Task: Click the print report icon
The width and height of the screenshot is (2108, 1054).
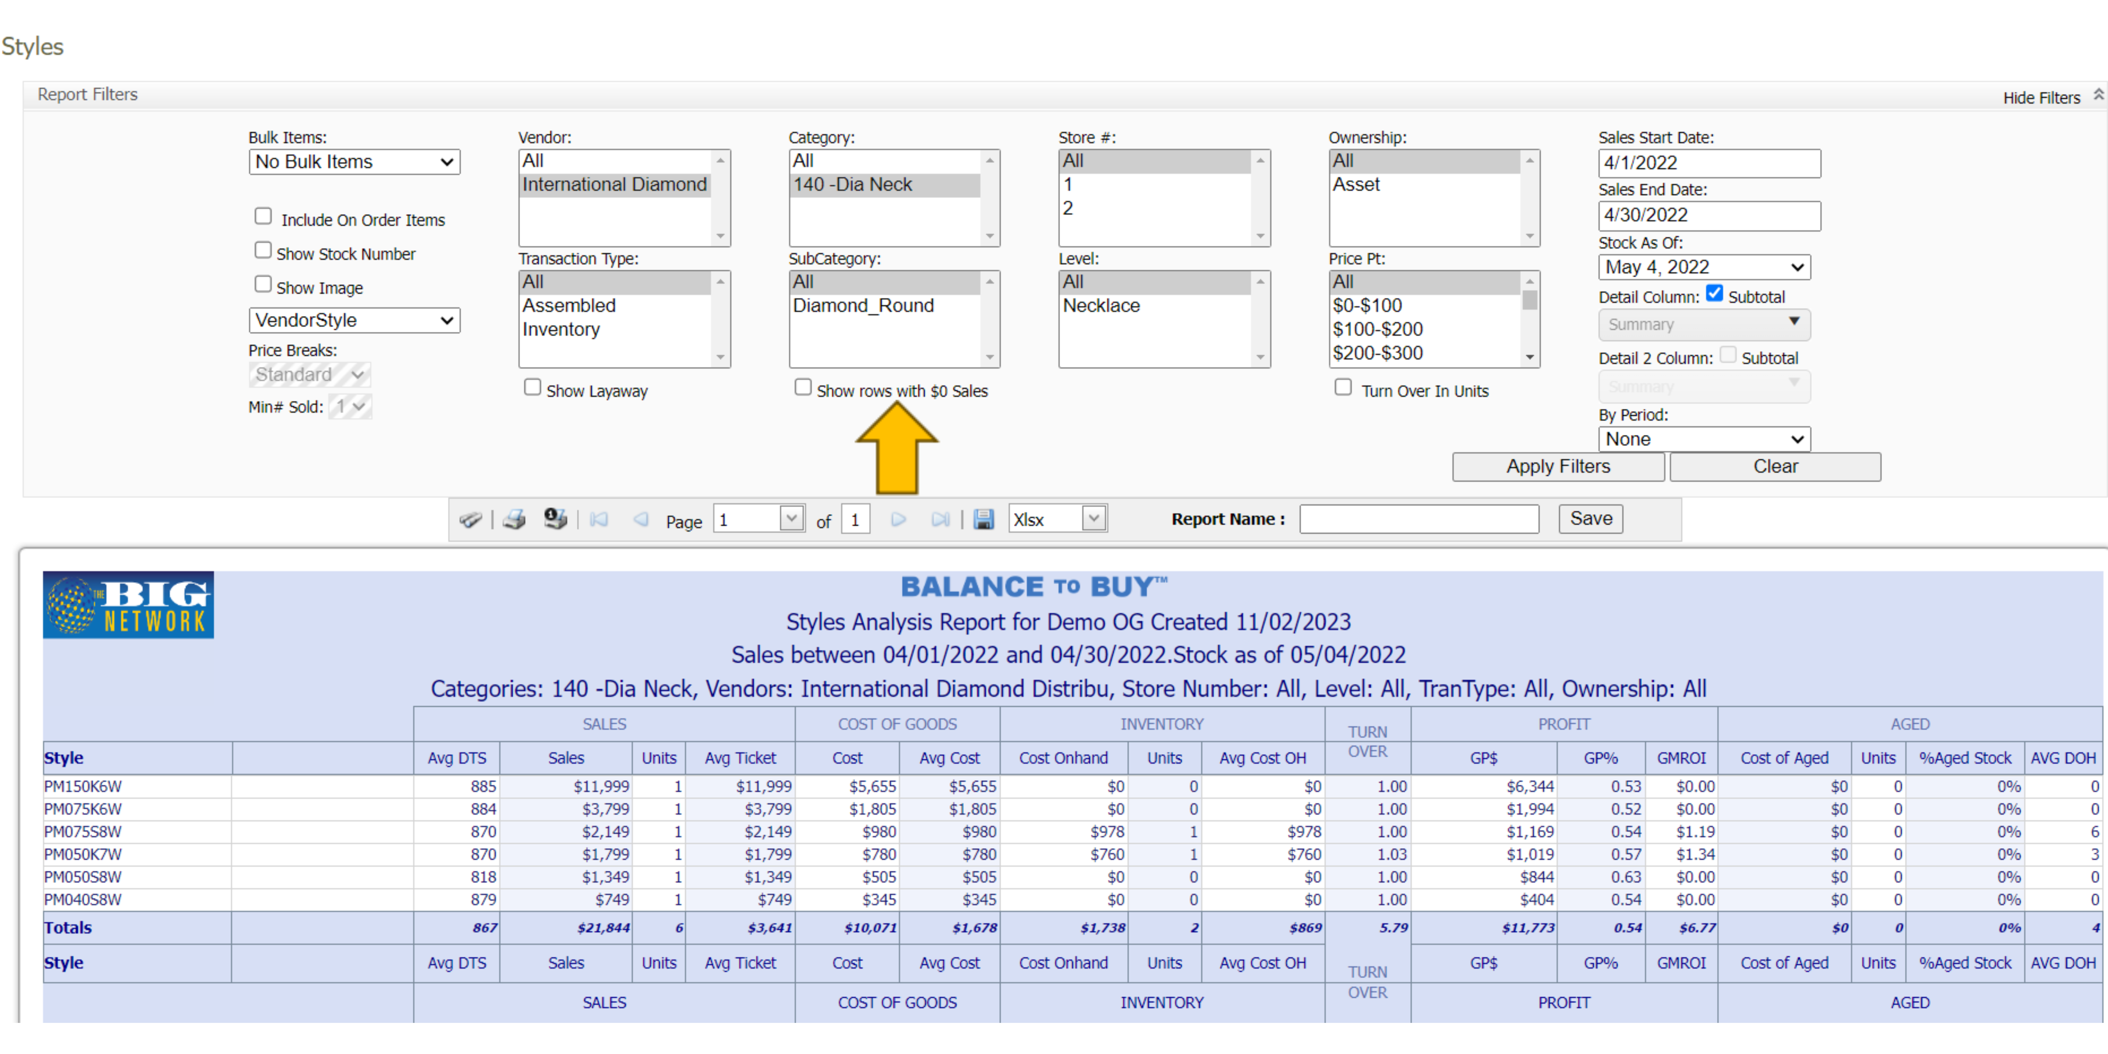Action: [514, 520]
